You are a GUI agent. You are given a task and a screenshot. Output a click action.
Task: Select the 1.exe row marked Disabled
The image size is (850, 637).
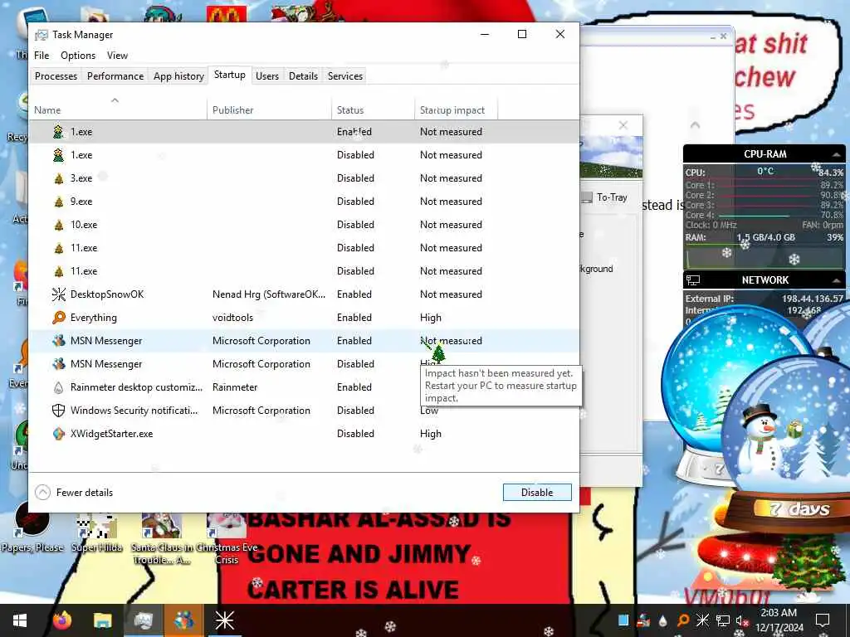point(304,155)
